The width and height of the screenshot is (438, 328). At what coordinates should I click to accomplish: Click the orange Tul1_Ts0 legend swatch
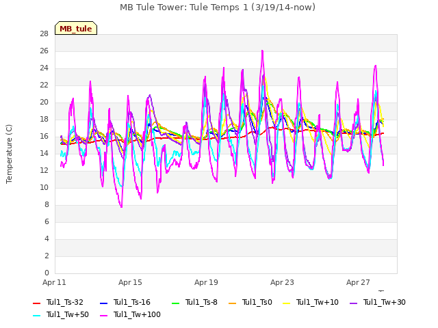[233, 303]
